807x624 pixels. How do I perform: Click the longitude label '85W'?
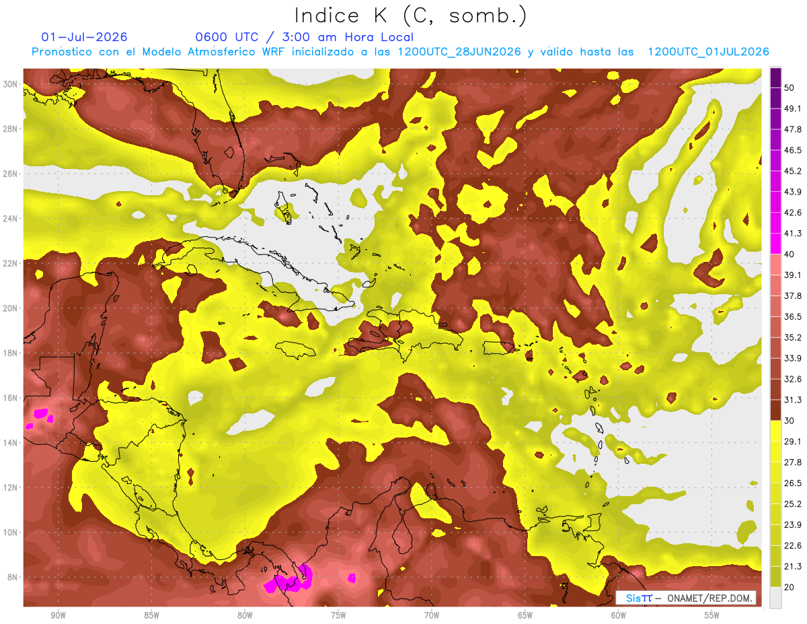[x=152, y=616]
